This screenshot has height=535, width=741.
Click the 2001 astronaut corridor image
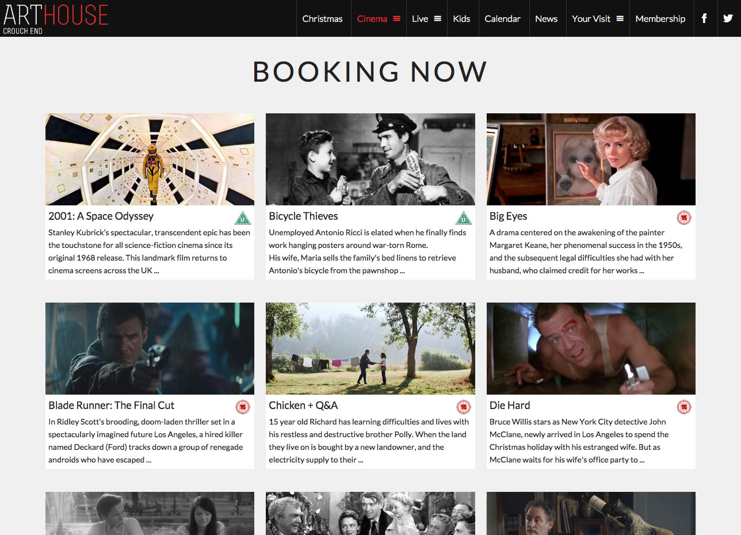(x=150, y=159)
